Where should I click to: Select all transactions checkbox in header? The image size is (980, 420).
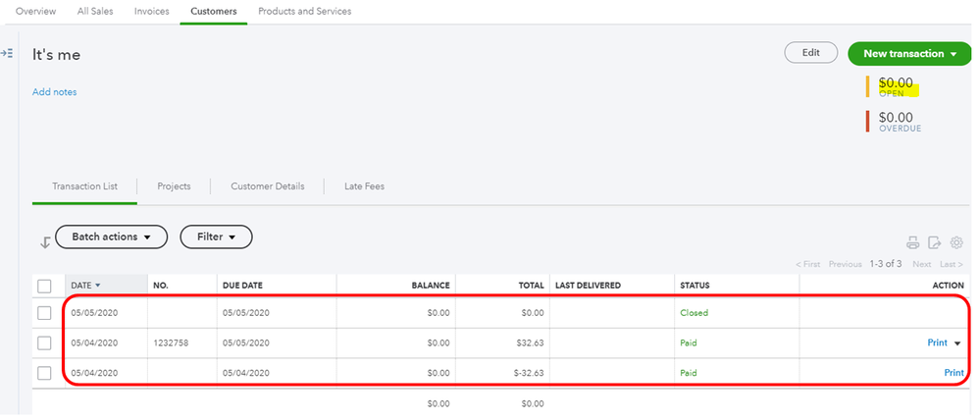click(x=44, y=287)
